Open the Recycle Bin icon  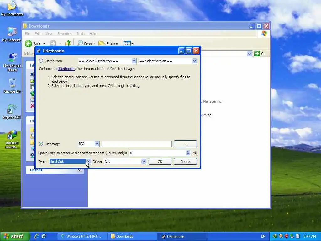click(12, 86)
